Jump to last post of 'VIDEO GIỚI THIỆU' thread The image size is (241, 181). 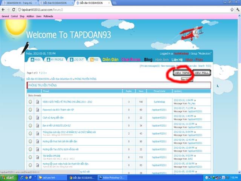(195, 100)
